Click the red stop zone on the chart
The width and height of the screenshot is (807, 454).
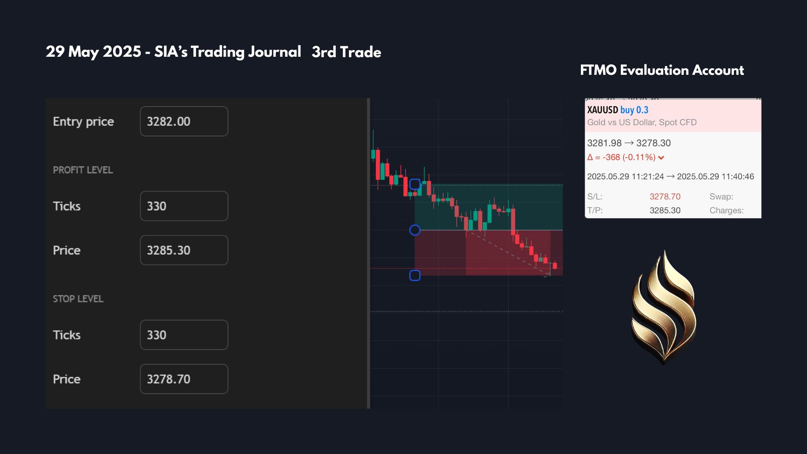coord(488,253)
